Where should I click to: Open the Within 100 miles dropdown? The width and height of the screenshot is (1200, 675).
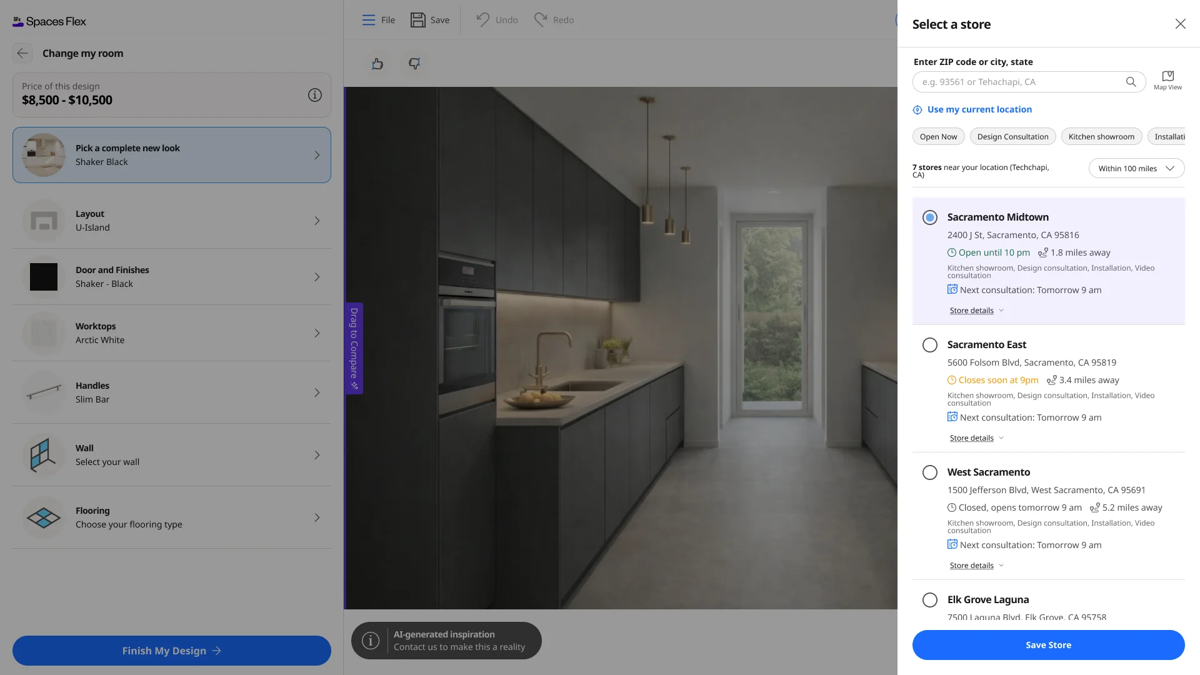(x=1136, y=169)
